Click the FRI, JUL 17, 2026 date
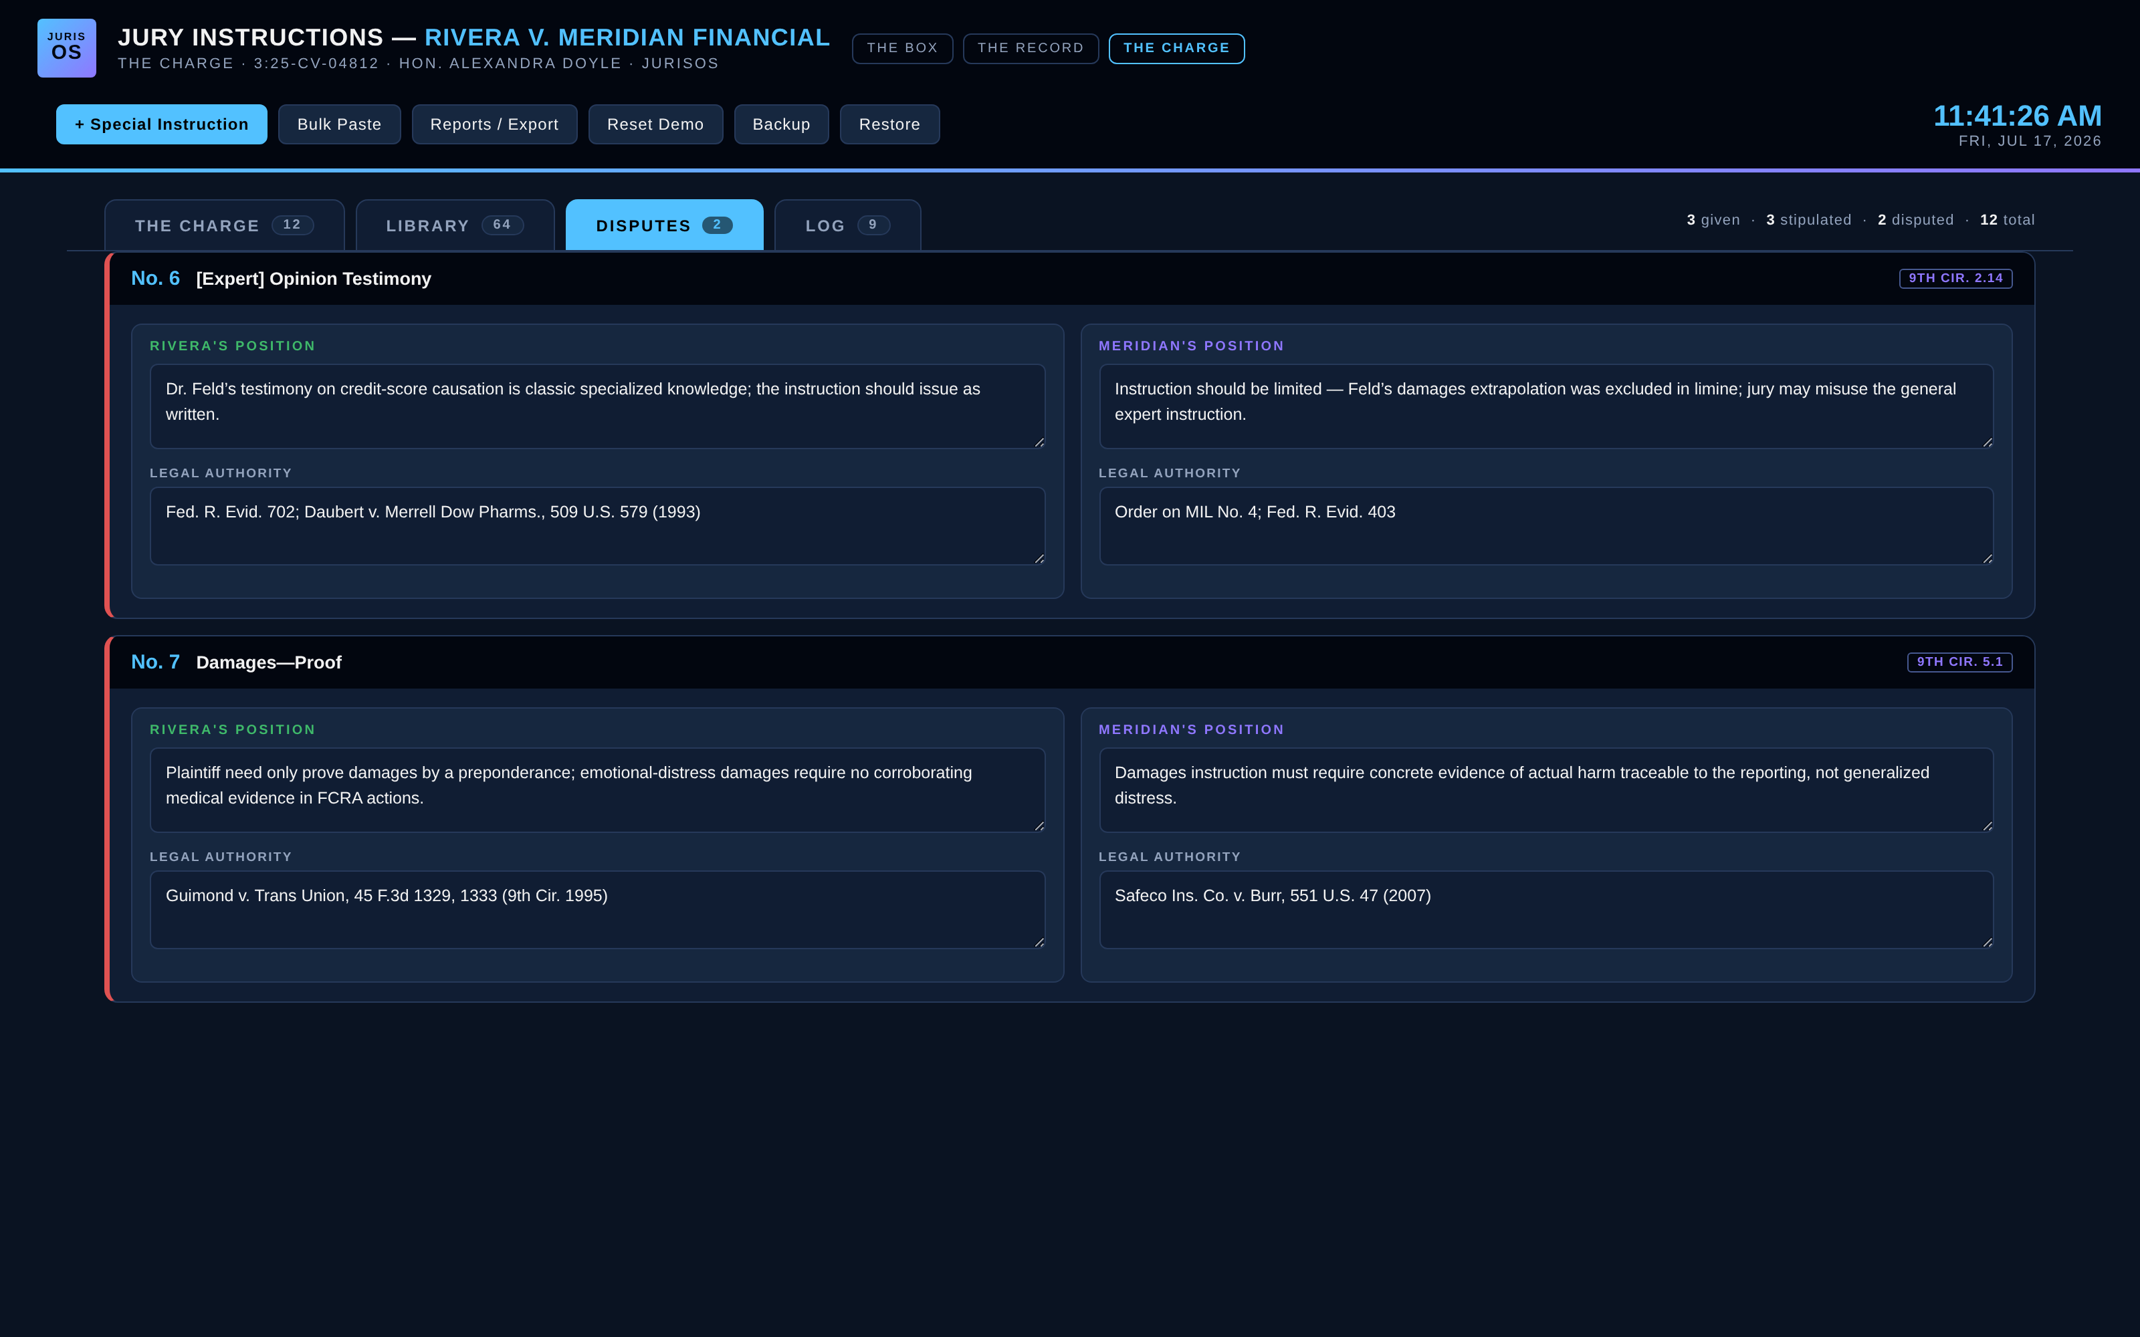The image size is (2140, 1337). (2030, 142)
